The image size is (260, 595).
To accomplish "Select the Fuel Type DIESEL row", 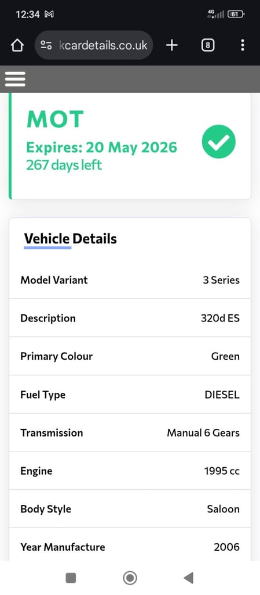I will tap(130, 395).
